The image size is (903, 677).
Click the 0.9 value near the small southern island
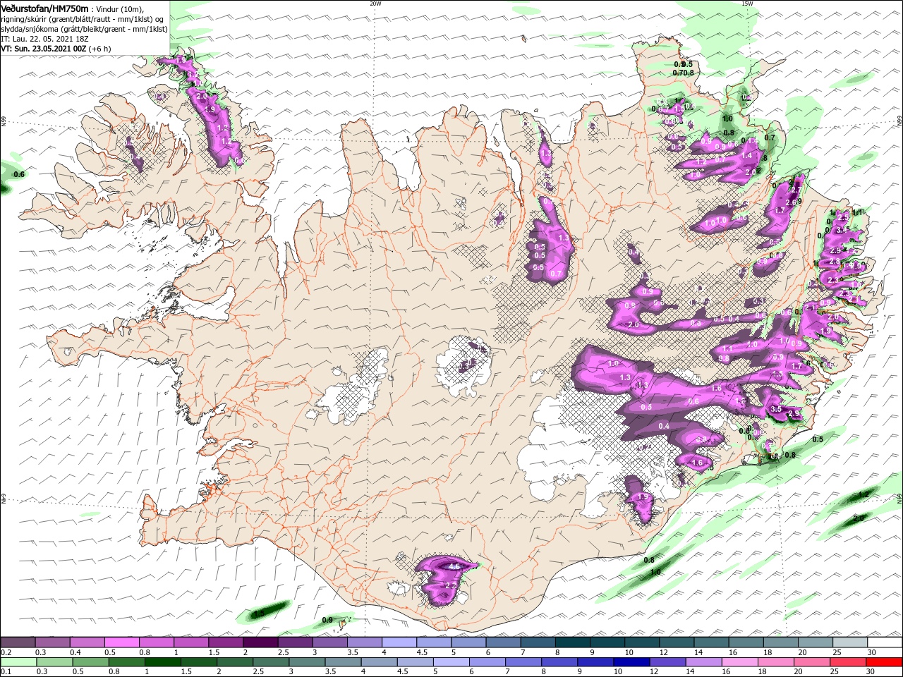click(327, 620)
